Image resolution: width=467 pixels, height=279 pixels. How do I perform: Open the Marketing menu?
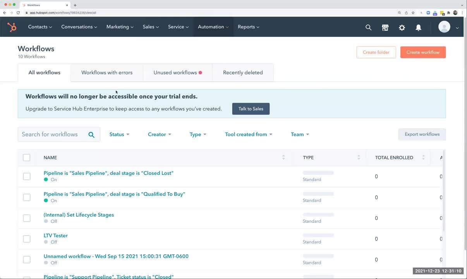pyautogui.click(x=120, y=27)
